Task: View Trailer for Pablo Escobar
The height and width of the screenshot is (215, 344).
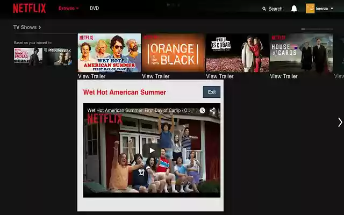Action: tap(220, 76)
